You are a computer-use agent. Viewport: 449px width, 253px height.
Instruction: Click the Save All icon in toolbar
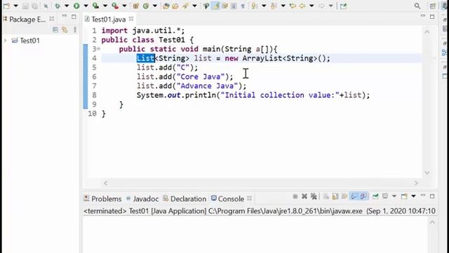(x=34, y=6)
